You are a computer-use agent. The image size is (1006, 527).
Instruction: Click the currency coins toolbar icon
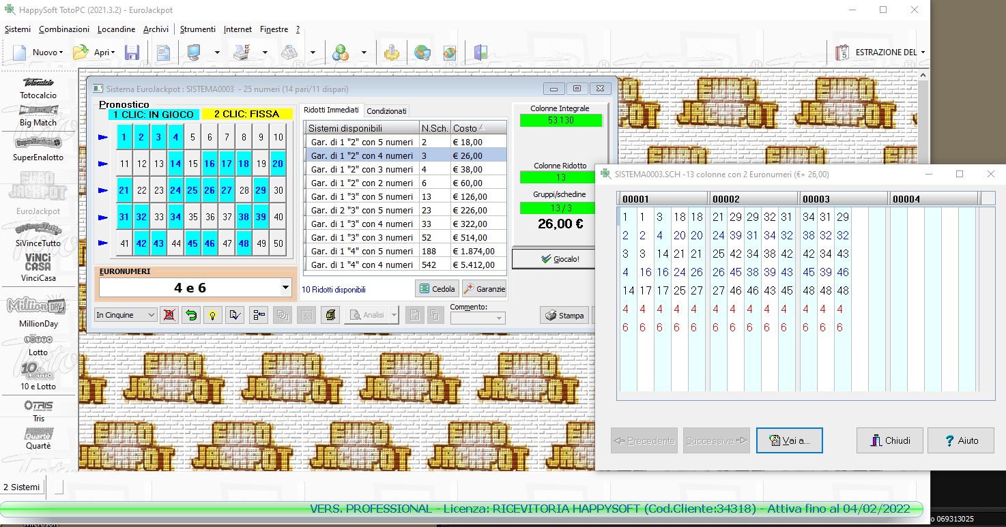[341, 52]
